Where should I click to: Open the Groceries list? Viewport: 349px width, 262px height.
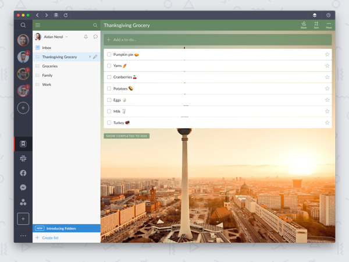(x=66, y=66)
